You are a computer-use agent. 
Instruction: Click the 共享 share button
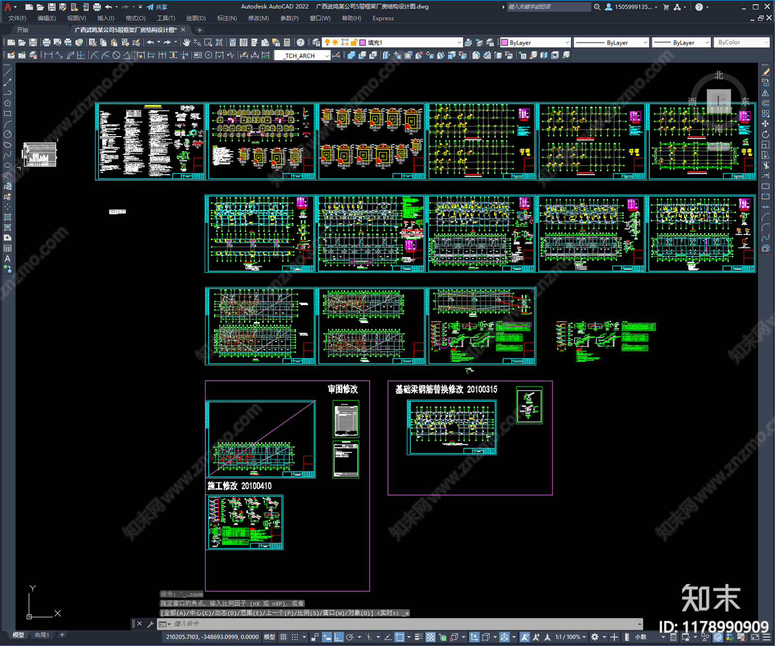tap(157, 7)
